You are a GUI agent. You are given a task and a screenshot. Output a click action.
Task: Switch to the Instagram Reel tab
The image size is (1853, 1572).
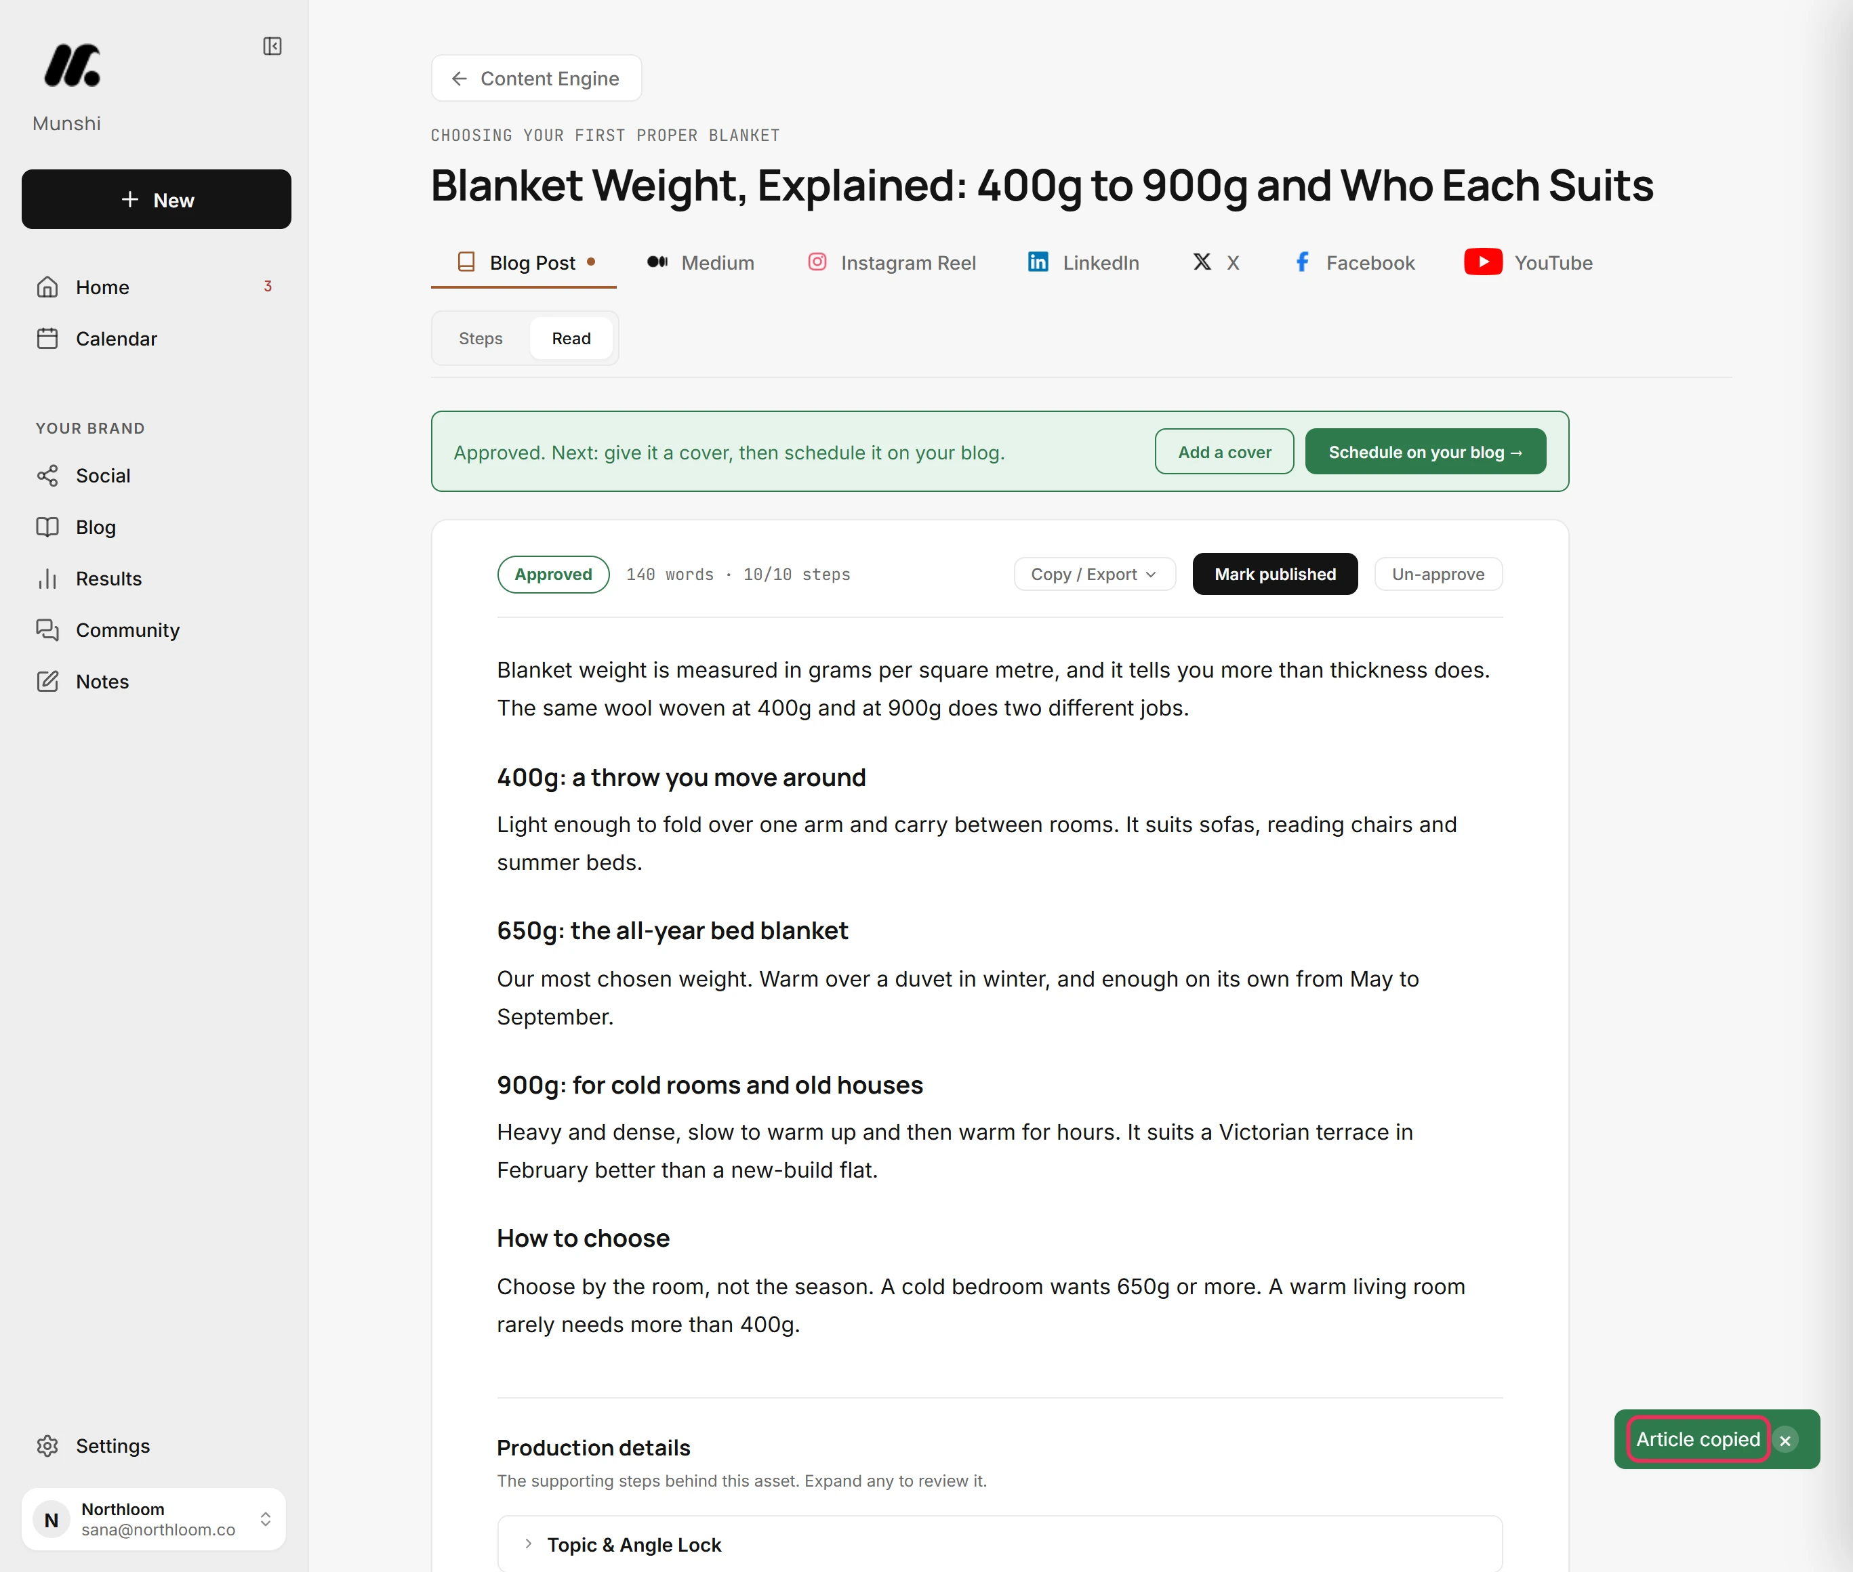click(891, 263)
